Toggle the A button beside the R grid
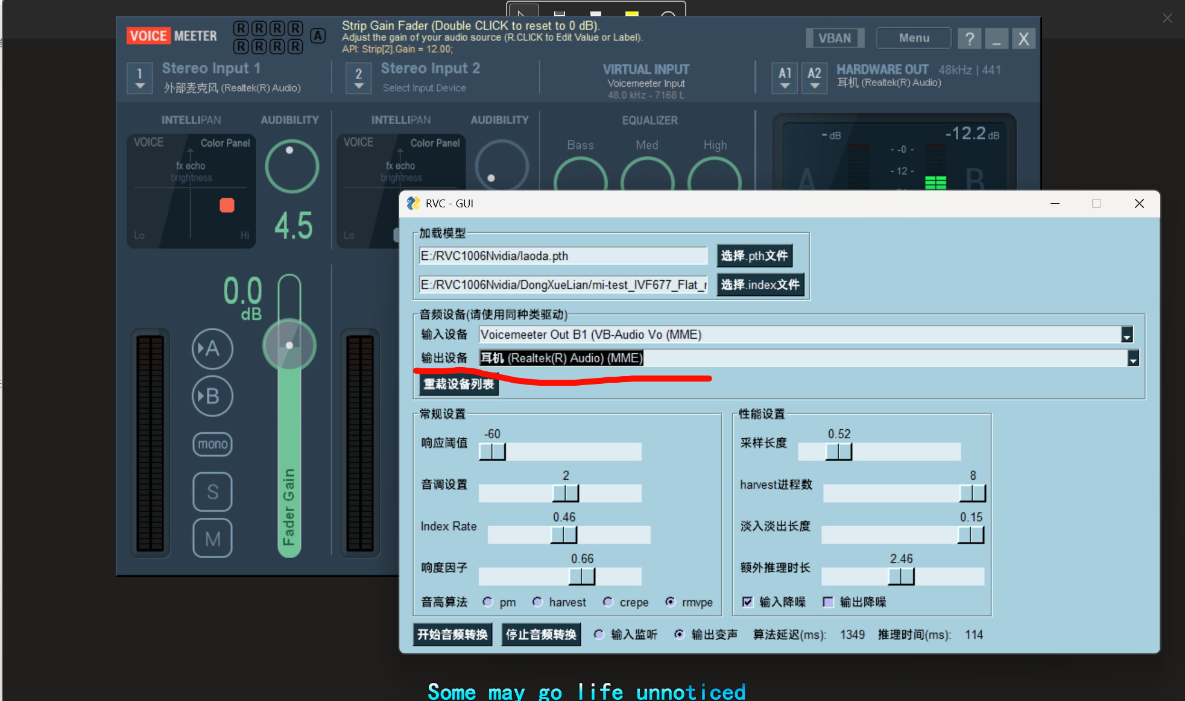This screenshot has height=701, width=1185. click(318, 36)
